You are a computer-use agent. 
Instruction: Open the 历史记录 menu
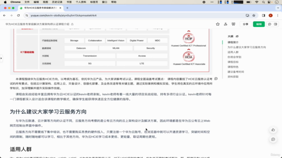[57, 2]
